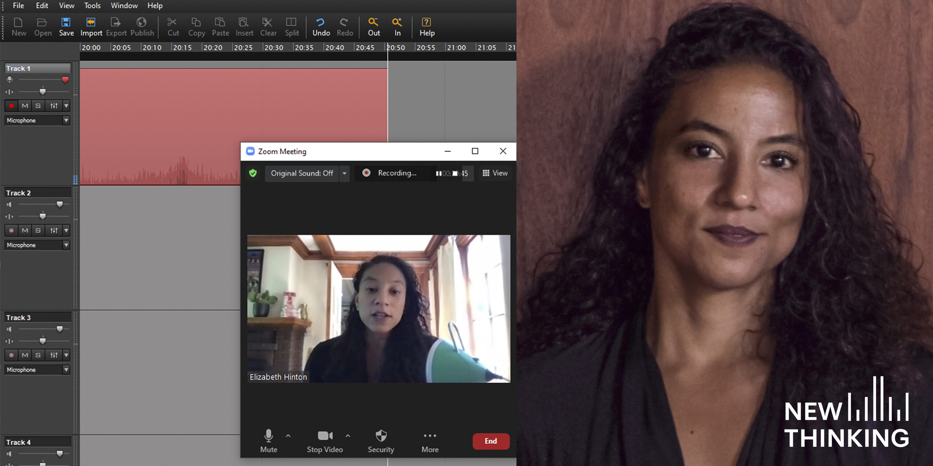Toggle record arm on Track 1
The width and height of the screenshot is (933, 466).
[x=11, y=106]
